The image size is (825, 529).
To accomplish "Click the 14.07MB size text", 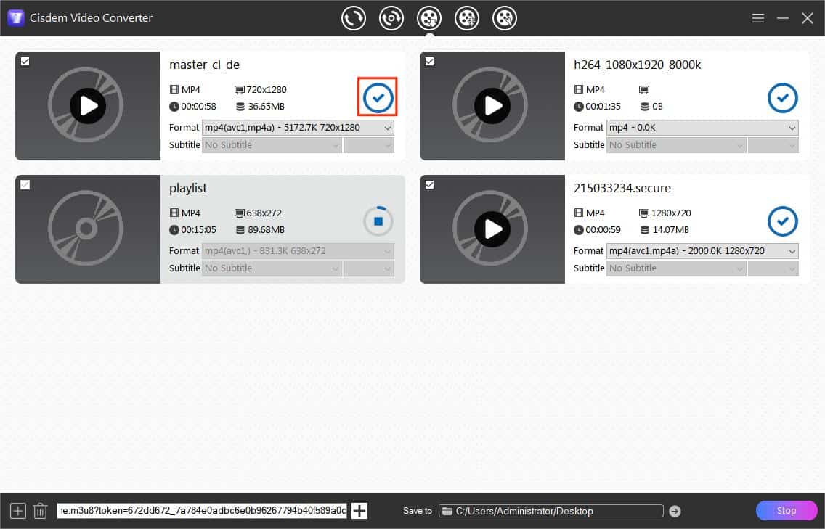I will 671,230.
